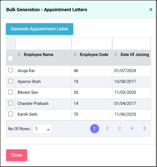This screenshot has height=167, width=157.
Task: Navigate to page 5
Action: click(x=144, y=128)
